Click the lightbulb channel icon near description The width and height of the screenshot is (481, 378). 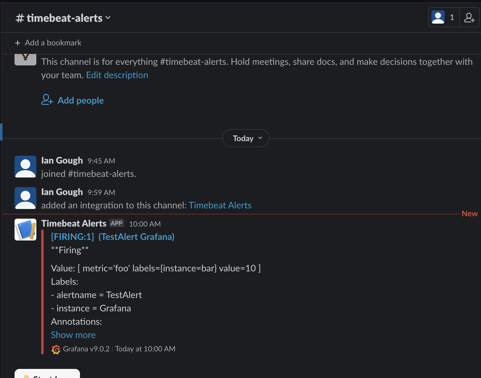point(25,60)
